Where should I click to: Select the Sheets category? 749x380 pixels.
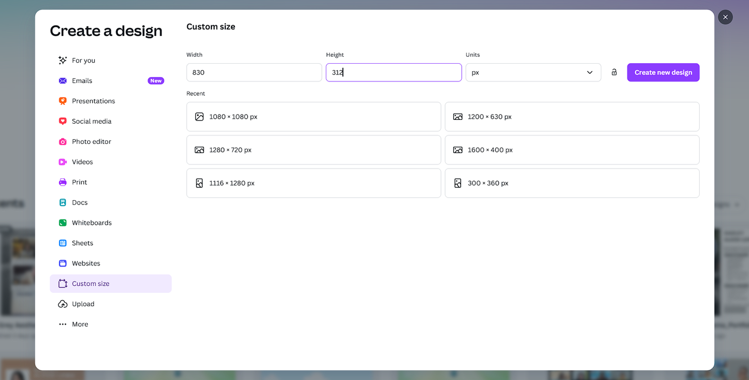click(82, 243)
